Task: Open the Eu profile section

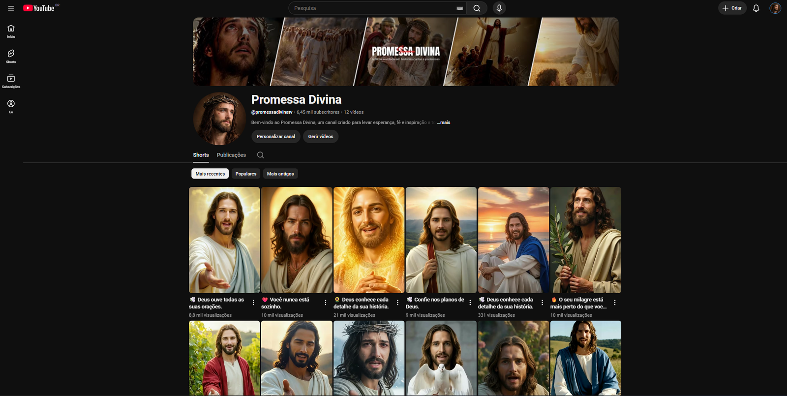Action: click(11, 107)
